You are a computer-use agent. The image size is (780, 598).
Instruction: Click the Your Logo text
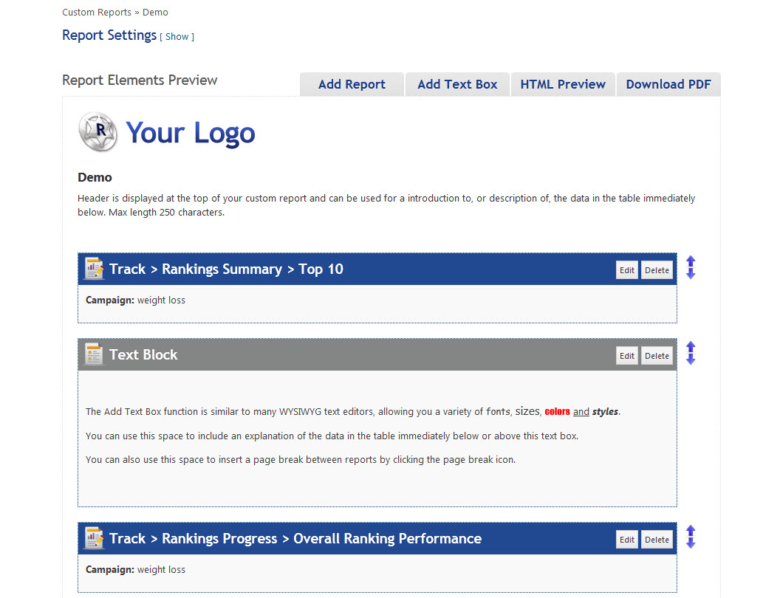191,133
